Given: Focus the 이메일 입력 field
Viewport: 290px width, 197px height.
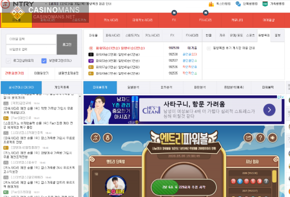Looking at the screenshot, I should click(x=31, y=39).
